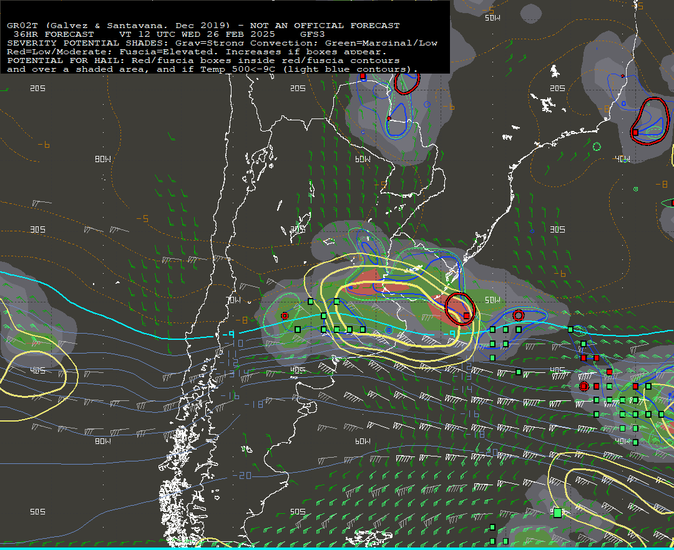The height and width of the screenshot is (550, 674).
Task: Click the orange '-8' label at right edge
Action: click(x=662, y=184)
